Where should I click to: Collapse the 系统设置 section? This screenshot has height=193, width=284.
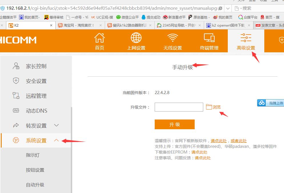(x=56, y=140)
